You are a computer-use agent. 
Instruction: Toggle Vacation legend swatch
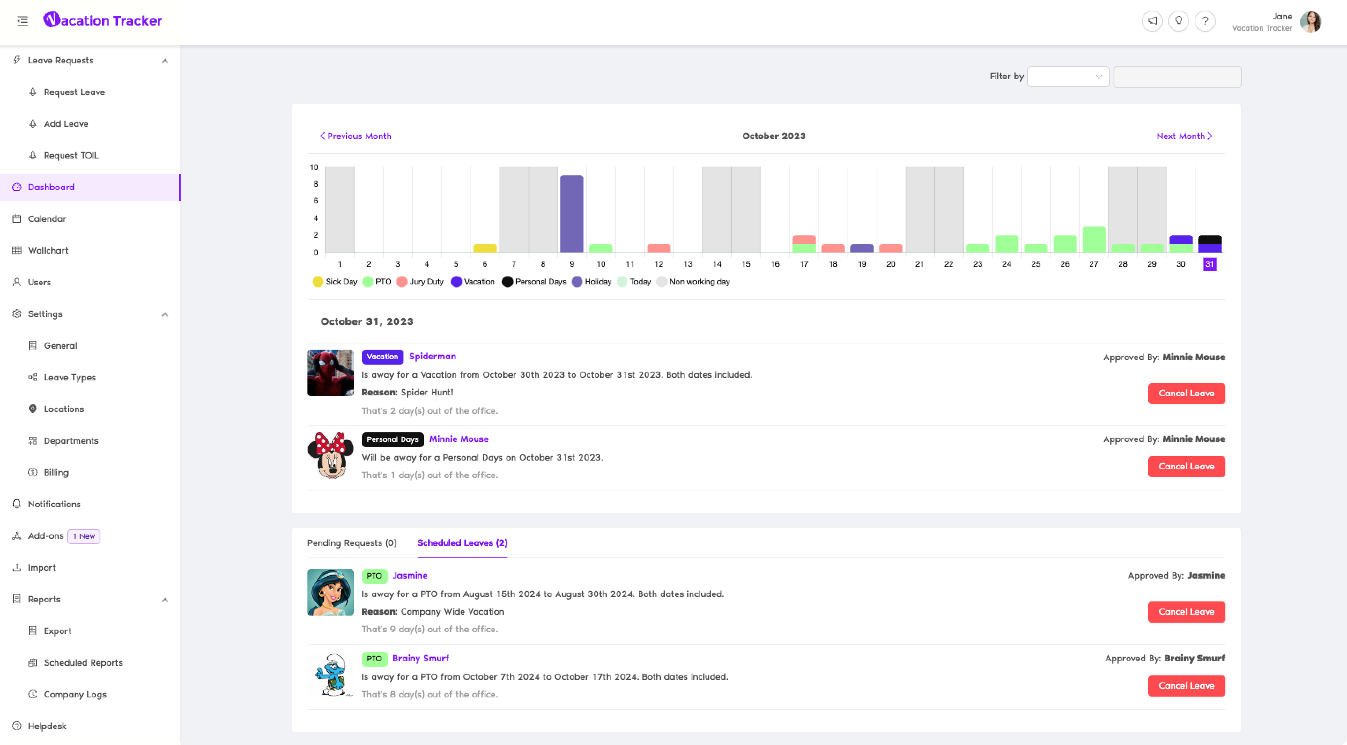pos(457,282)
